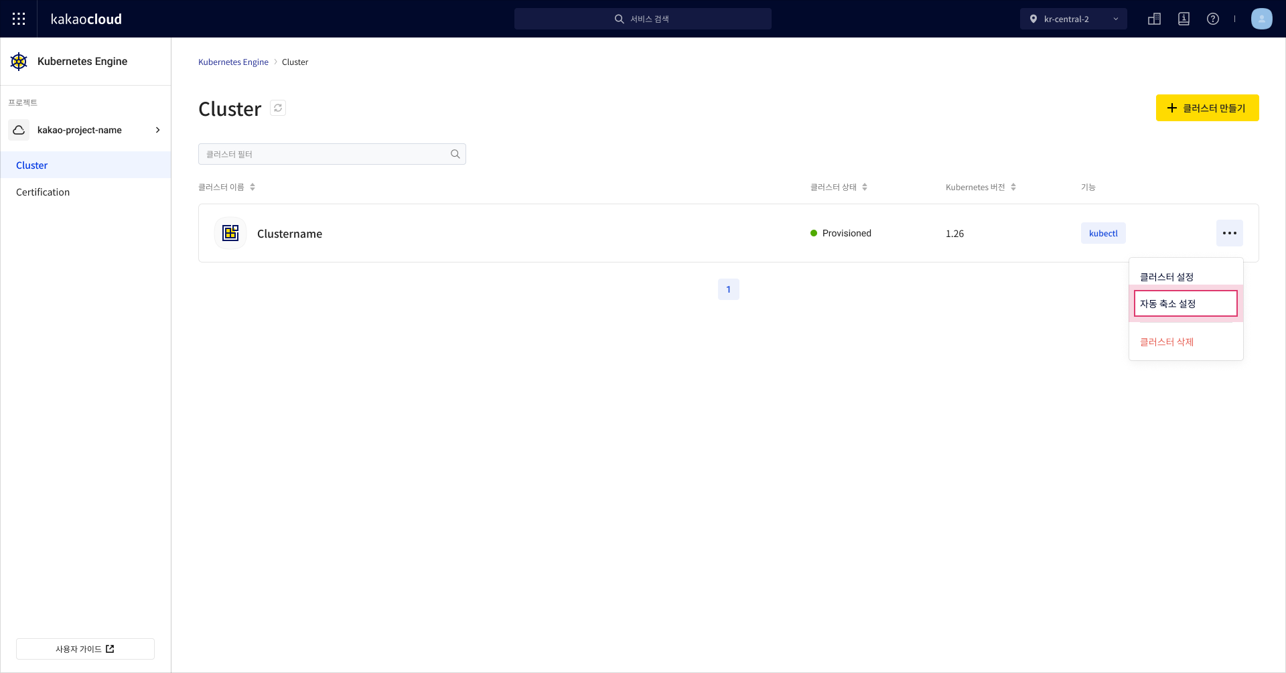The image size is (1286, 673).
Task: Refresh the Cluster list
Action: [278, 108]
